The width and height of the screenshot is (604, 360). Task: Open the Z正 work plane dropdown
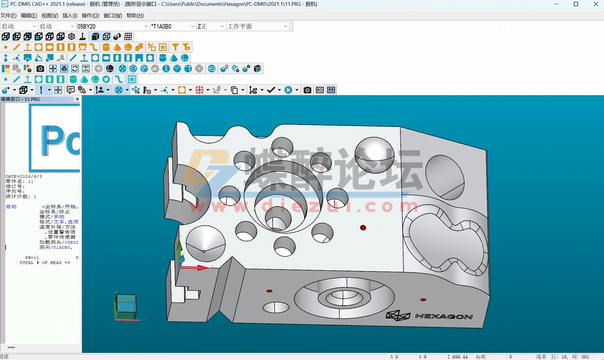pos(221,26)
